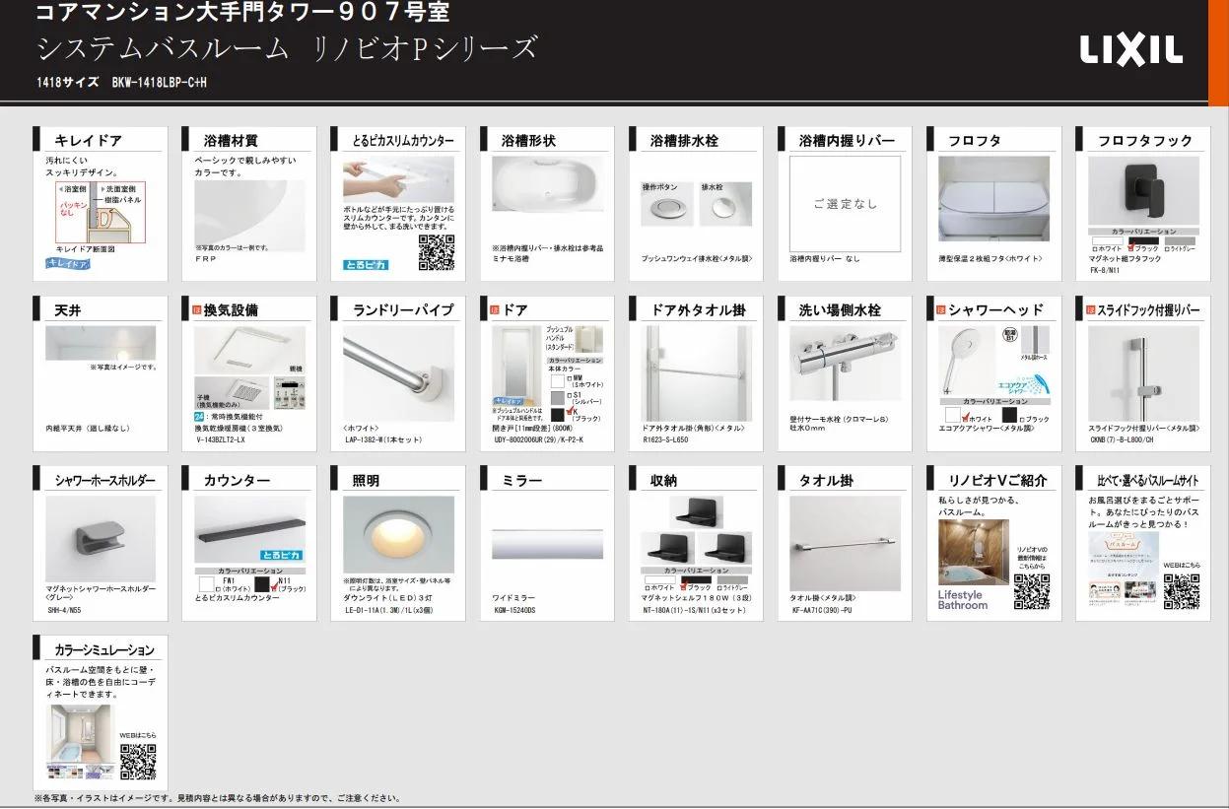Click the QR code in カラーシミュレーション card
The height and width of the screenshot is (809, 1229).
138,762
